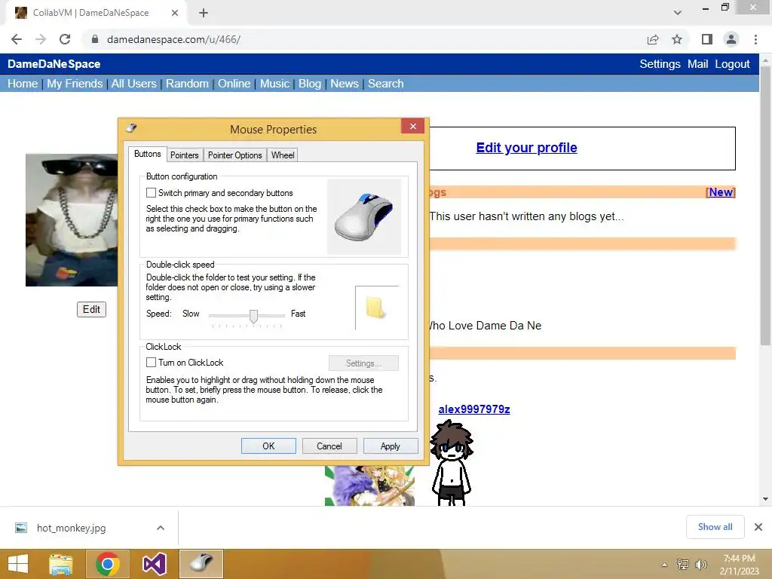Share this page icon in address bar
Image resolution: width=772 pixels, height=579 pixels.
(x=653, y=39)
